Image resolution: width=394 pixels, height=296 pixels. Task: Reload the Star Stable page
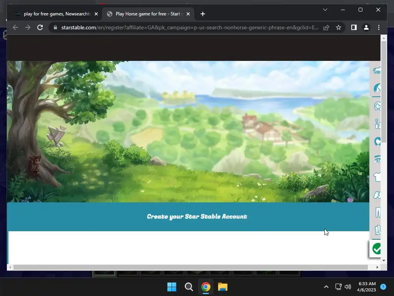(x=40, y=27)
